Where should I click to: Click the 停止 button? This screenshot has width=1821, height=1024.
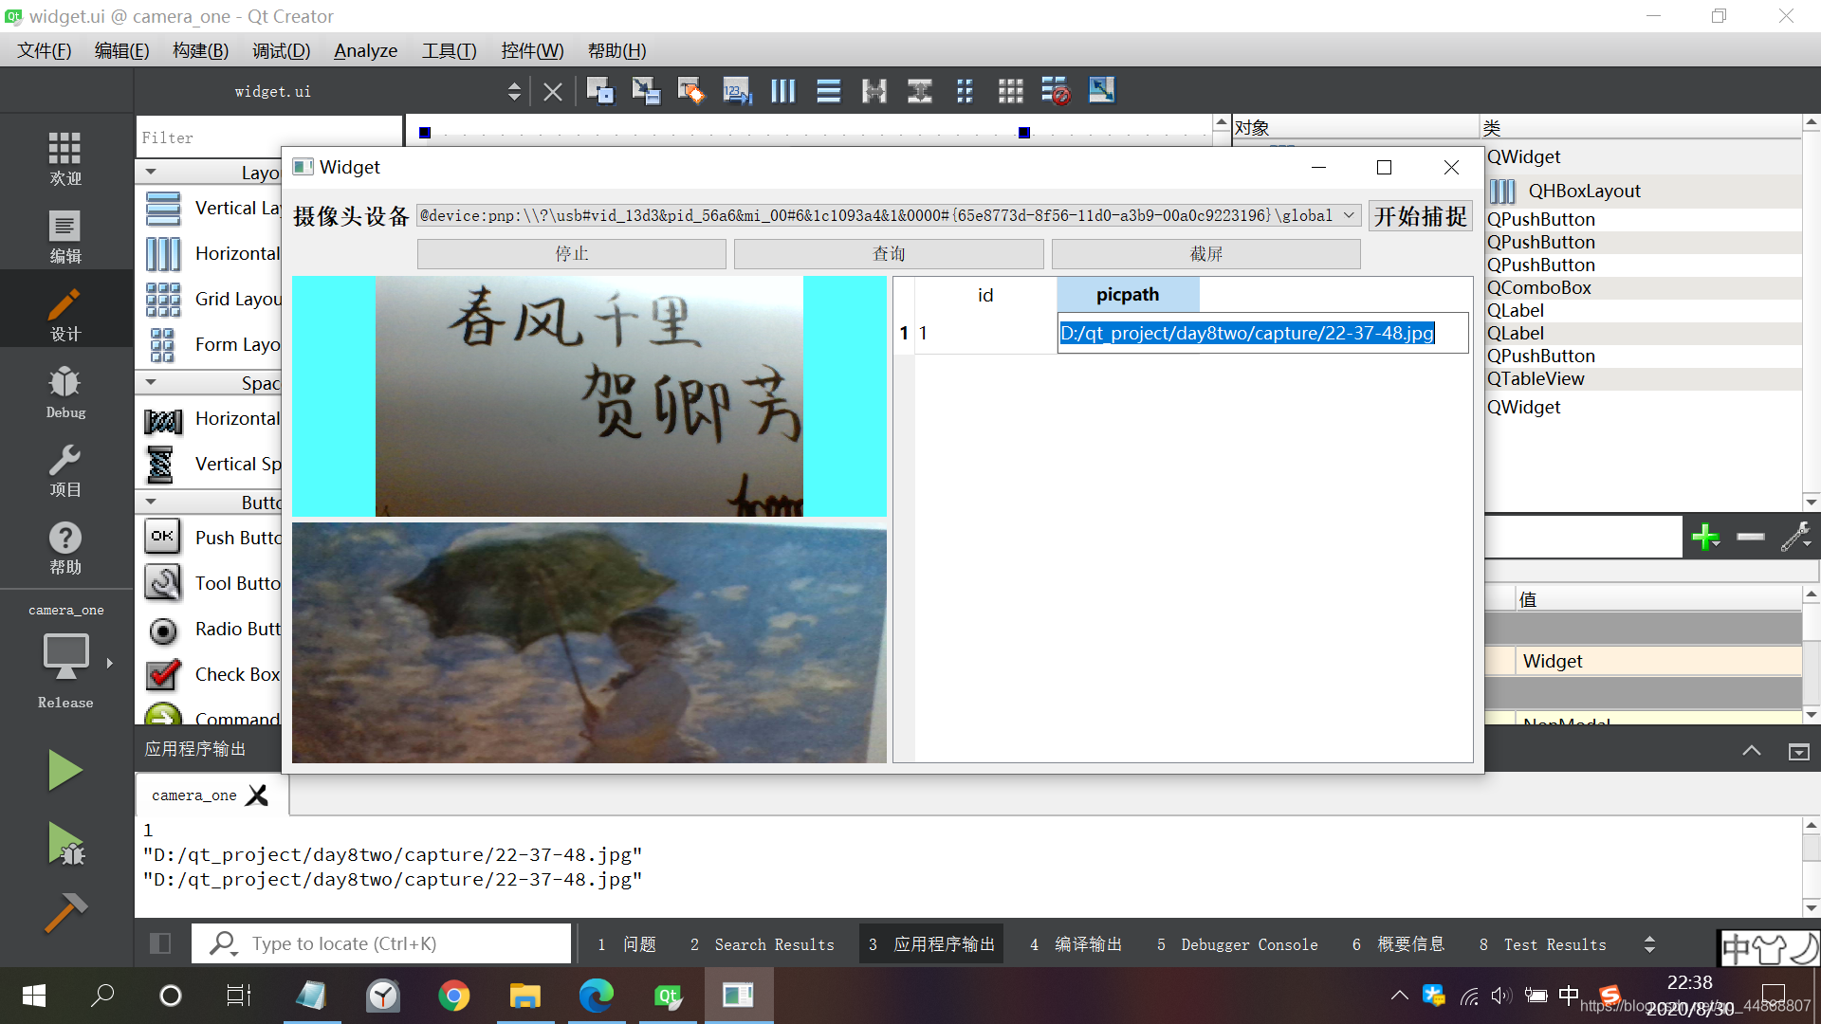[x=572, y=254]
